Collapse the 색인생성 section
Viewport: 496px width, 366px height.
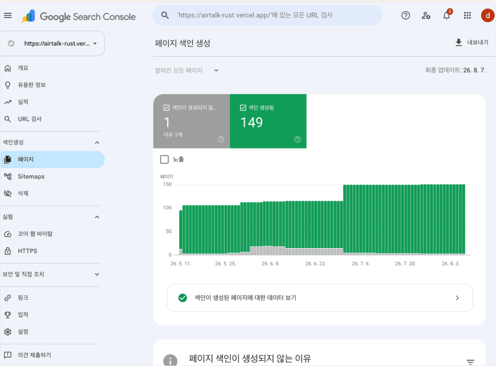[97, 143]
